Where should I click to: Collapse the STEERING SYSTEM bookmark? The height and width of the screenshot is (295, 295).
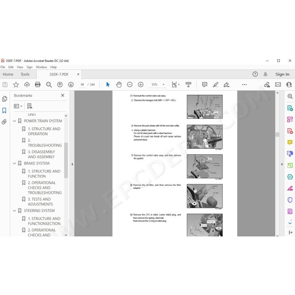pyautogui.click(x=14, y=211)
